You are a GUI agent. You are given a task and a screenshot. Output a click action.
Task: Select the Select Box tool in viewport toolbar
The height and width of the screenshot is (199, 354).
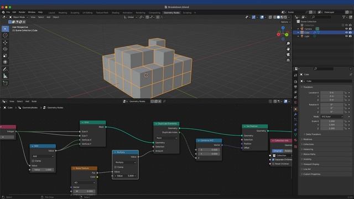(x=5, y=29)
